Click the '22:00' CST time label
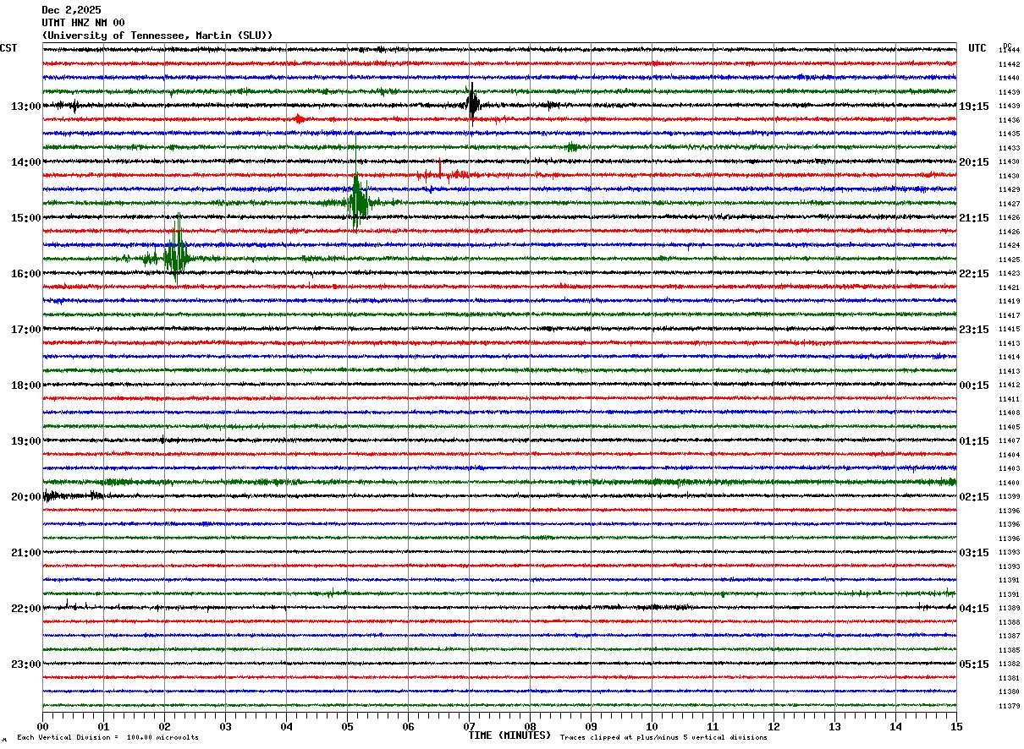The width and height of the screenshot is (1024, 749). (x=25, y=608)
